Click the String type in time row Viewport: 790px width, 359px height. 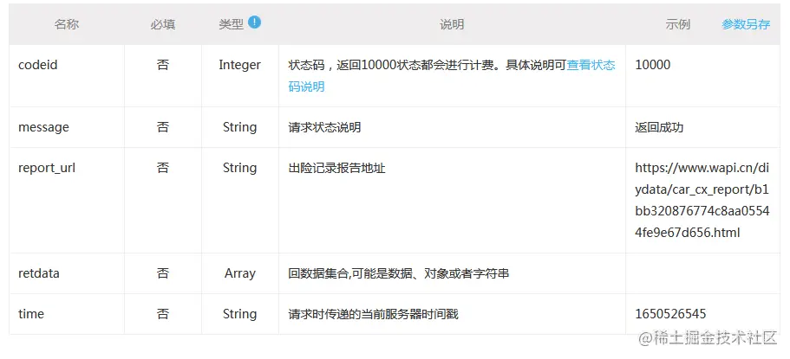click(x=240, y=314)
